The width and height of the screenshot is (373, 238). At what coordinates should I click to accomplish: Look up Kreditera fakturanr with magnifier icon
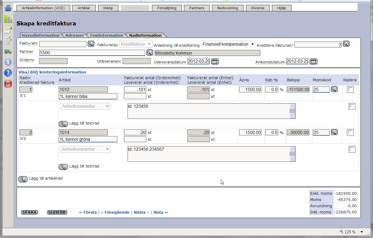point(346,44)
